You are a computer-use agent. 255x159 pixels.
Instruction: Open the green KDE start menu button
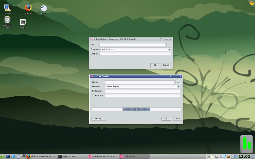tap(2, 157)
